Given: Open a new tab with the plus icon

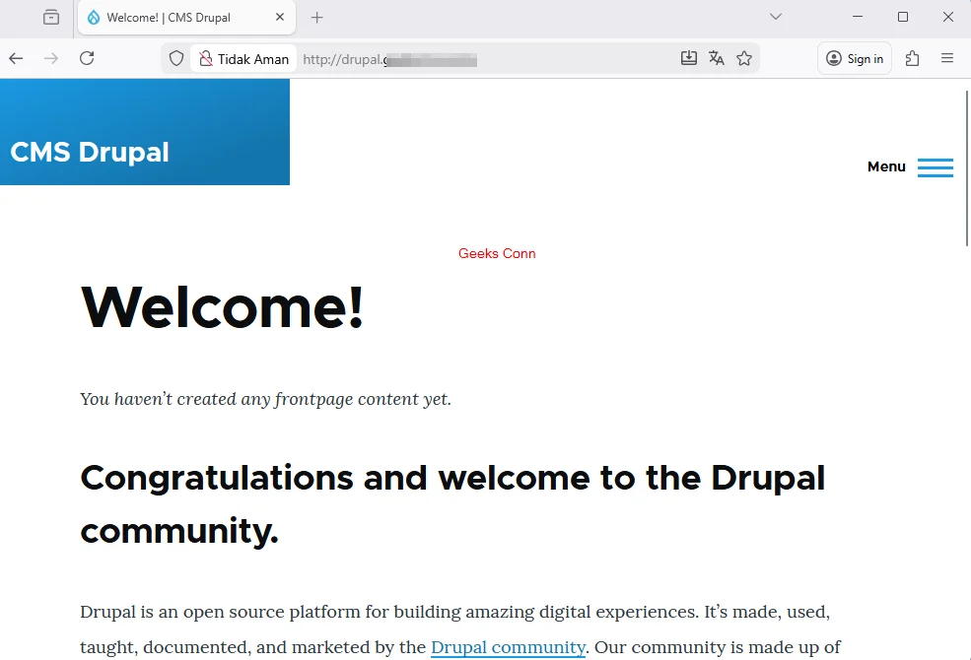Looking at the screenshot, I should tap(316, 17).
